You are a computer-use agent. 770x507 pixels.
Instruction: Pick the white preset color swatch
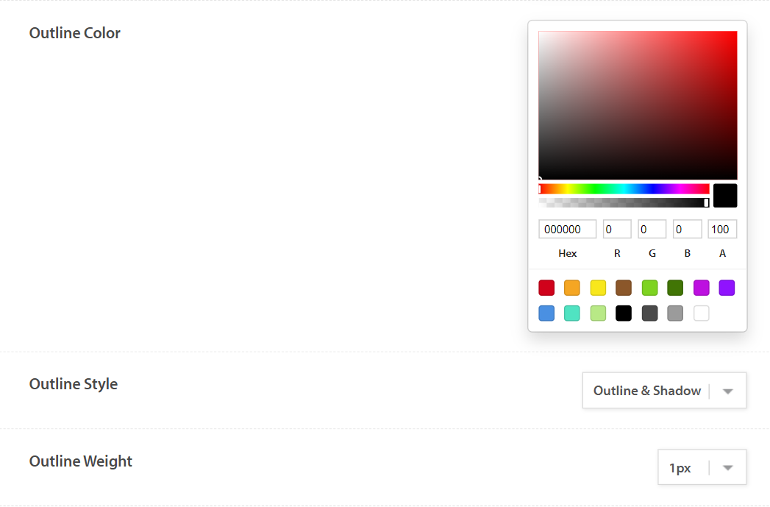(x=701, y=313)
